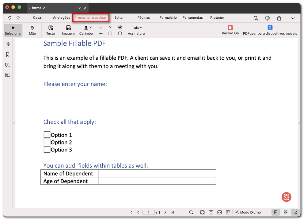Image resolution: width=304 pixels, height=220 pixels.
Task: Open the document search sidebar panel
Action: 8,75
